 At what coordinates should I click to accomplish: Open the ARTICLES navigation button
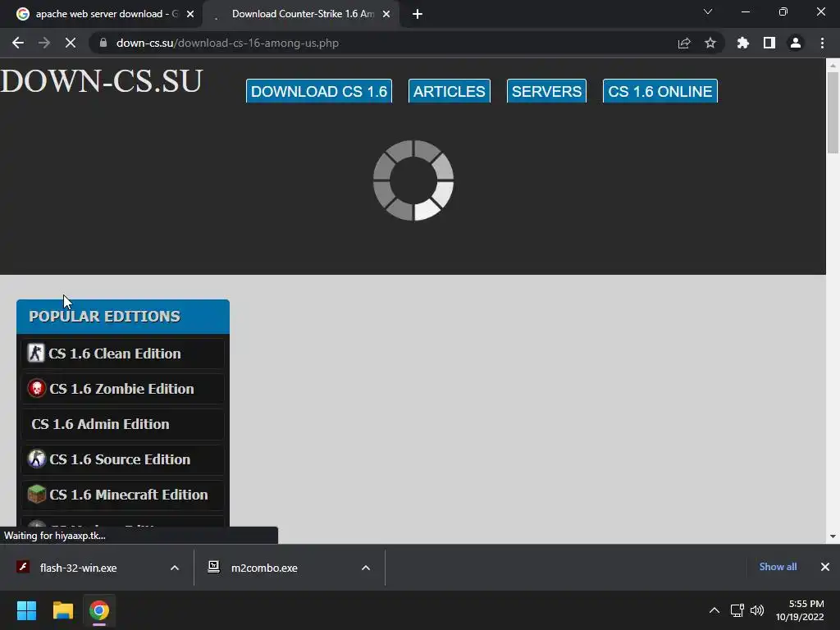[x=449, y=91]
